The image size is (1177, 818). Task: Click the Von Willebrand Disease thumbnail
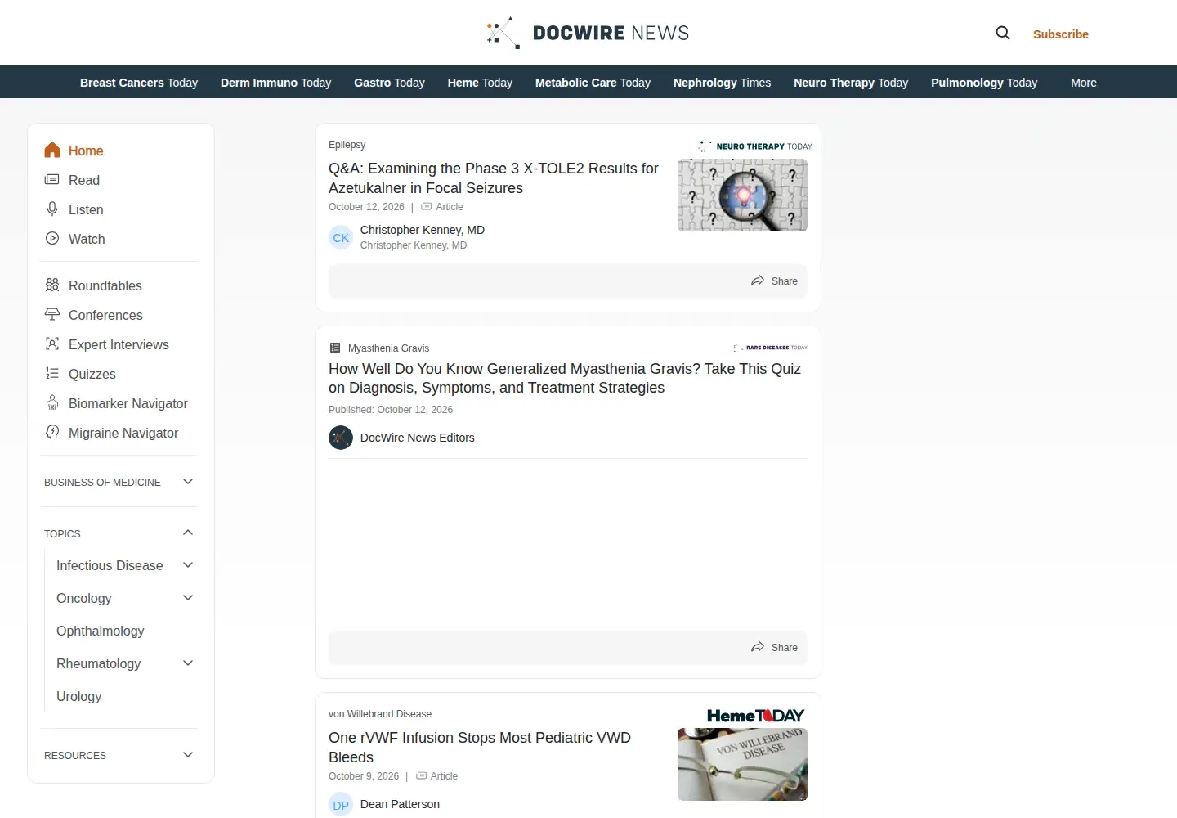(742, 764)
